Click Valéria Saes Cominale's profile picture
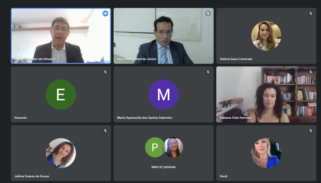 coord(266,36)
